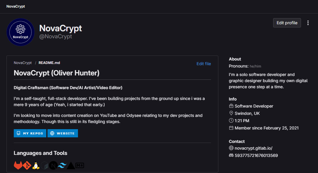
Task: Click the Discord icon in Contact section
Action: click(231, 155)
